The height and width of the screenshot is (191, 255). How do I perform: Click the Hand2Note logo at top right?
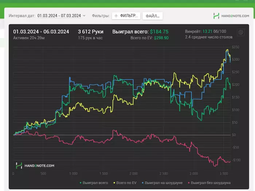(x=231, y=16)
